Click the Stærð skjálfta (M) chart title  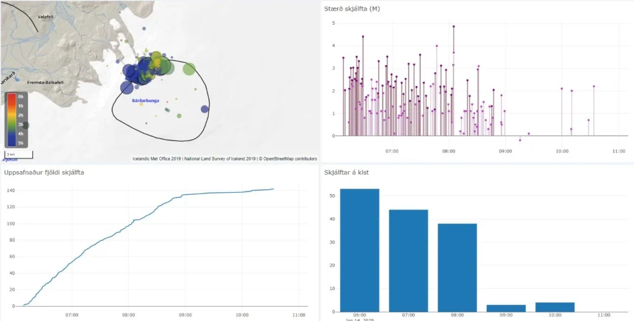coord(352,9)
